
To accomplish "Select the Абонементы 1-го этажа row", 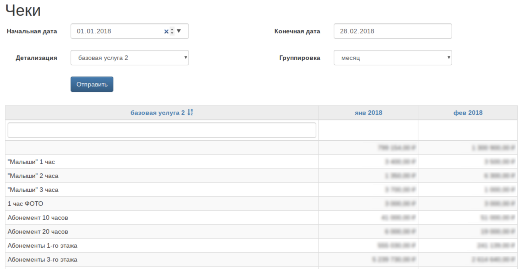I will (x=261, y=246).
